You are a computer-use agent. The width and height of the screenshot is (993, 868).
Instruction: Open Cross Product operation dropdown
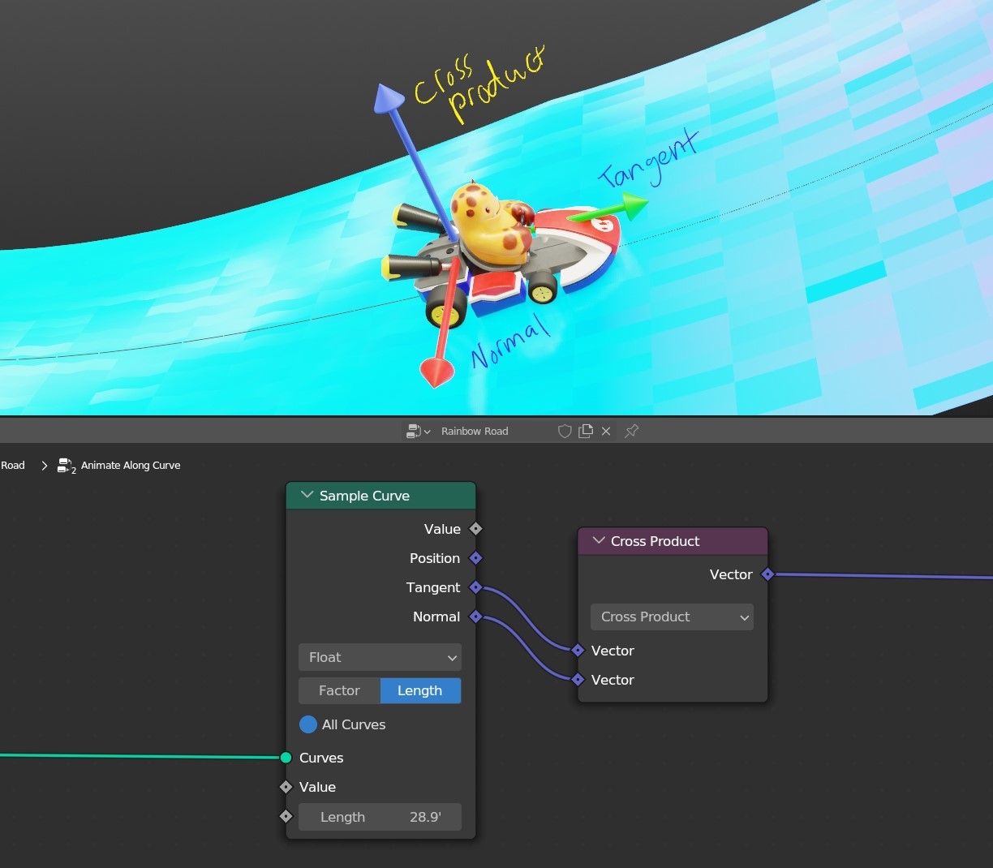pyautogui.click(x=672, y=617)
